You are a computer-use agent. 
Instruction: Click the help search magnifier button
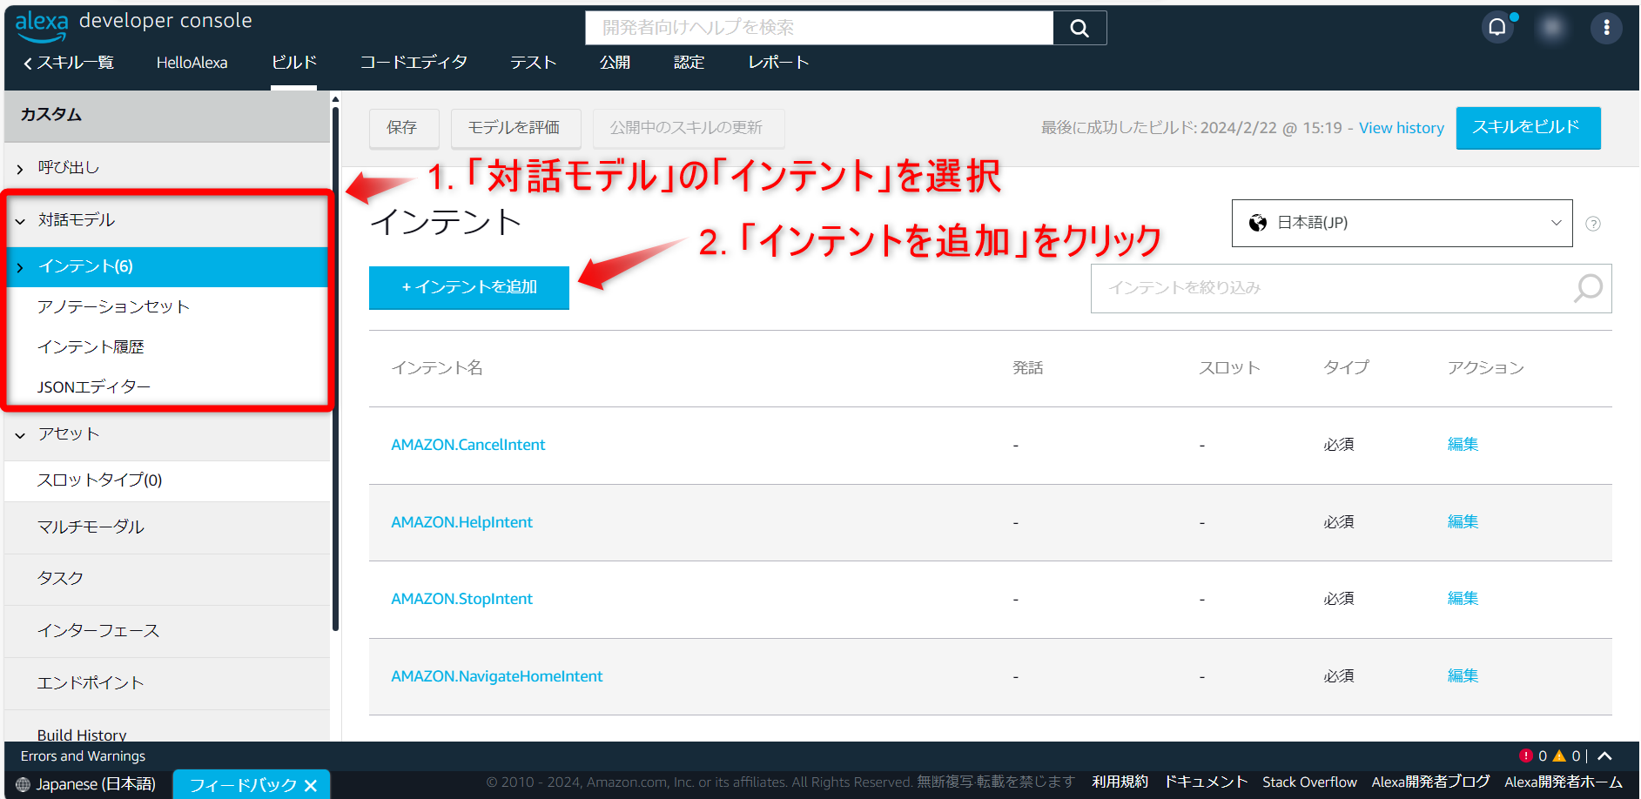tap(1079, 27)
